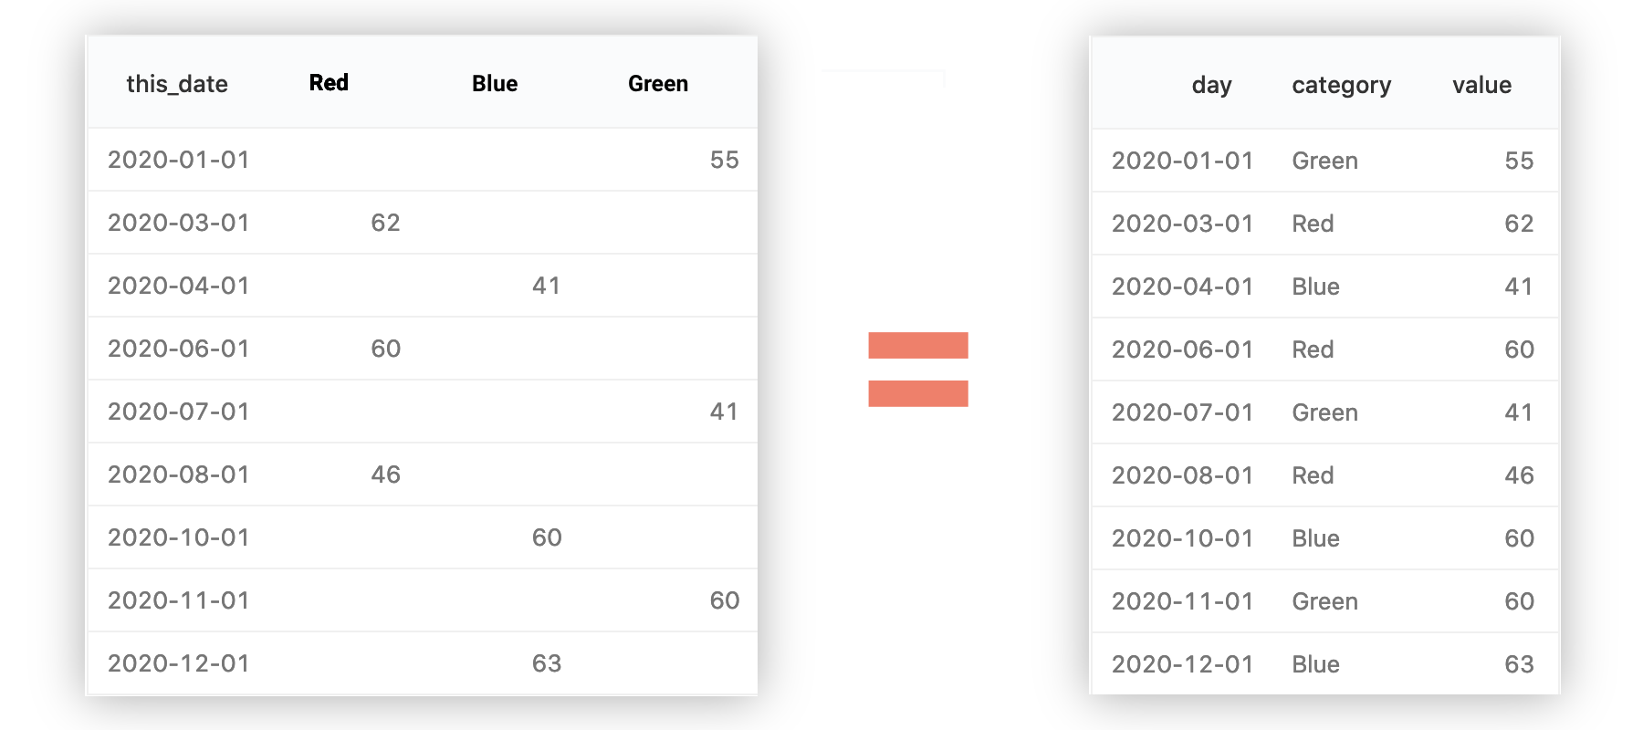Viewport: 1643px width, 730px height.
Task: Select the bold "Green" column header
Action: [x=658, y=84]
